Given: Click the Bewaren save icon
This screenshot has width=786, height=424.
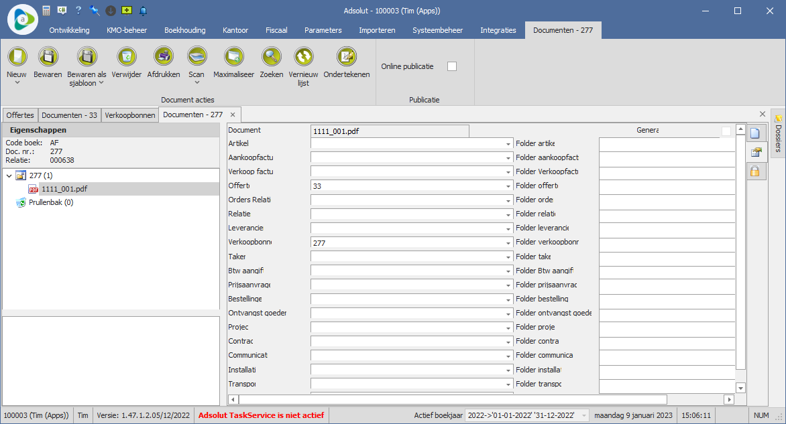Looking at the screenshot, I should coord(48,56).
